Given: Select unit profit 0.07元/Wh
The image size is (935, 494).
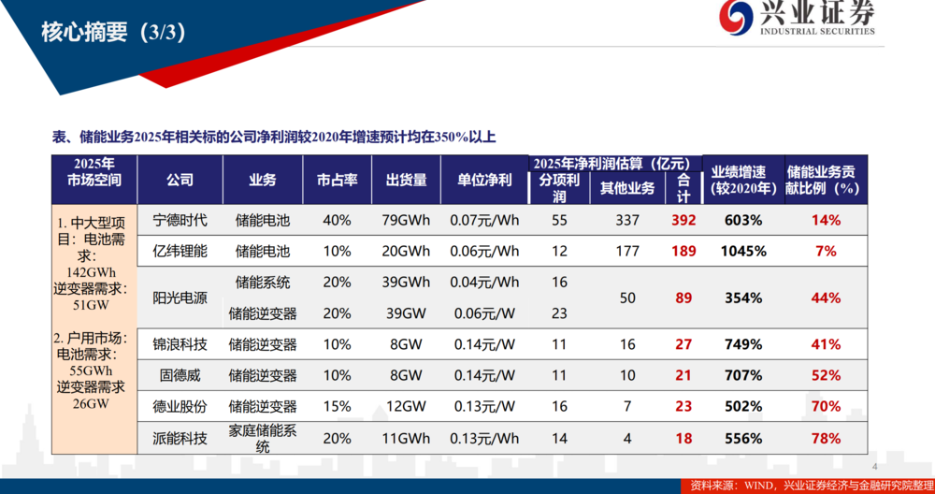Looking at the screenshot, I should click(x=484, y=220).
